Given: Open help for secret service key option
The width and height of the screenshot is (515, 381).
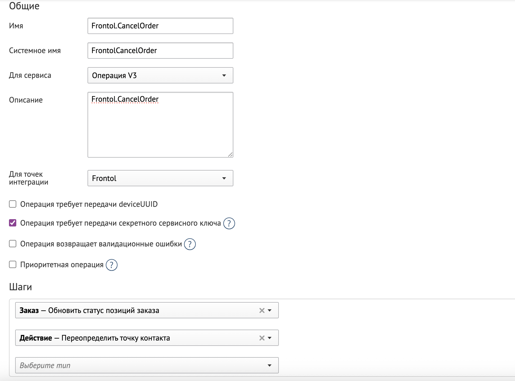Looking at the screenshot, I should pyautogui.click(x=229, y=223).
